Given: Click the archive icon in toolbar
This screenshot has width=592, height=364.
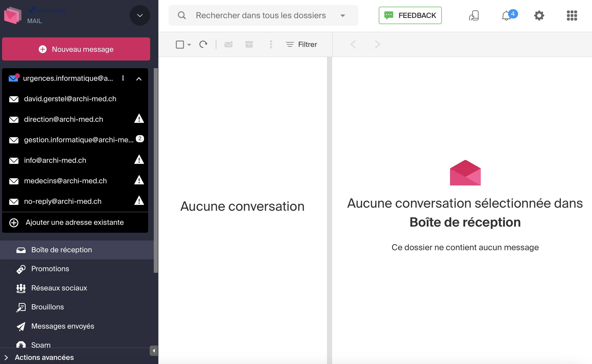Looking at the screenshot, I should click(249, 44).
